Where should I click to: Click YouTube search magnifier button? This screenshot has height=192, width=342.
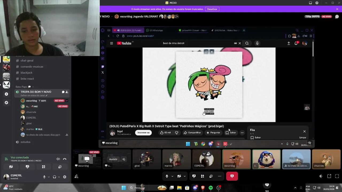tap(247, 43)
